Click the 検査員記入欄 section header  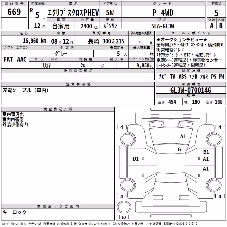point(58,109)
